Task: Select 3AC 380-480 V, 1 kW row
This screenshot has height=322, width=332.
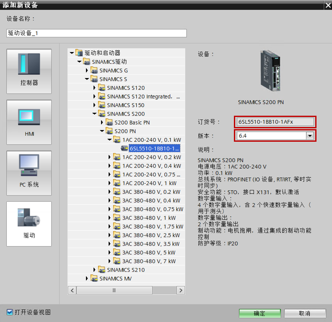Action: pos(126,218)
